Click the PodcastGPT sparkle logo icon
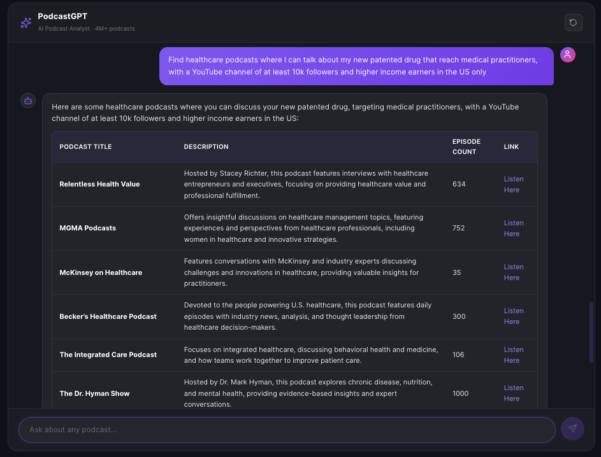 tap(25, 22)
